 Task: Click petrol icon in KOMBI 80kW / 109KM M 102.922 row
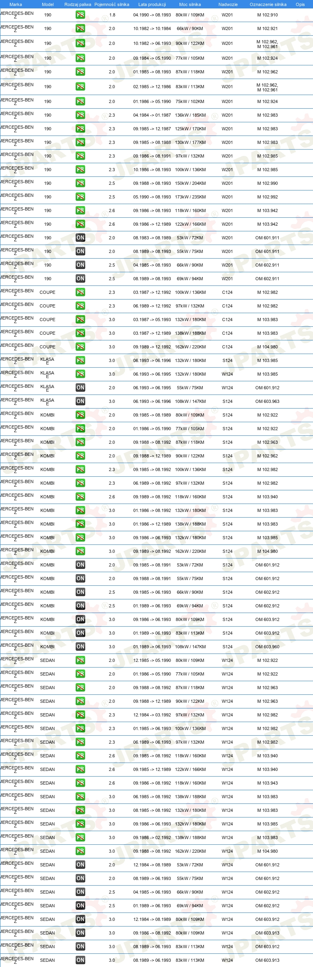pyautogui.click(x=80, y=415)
